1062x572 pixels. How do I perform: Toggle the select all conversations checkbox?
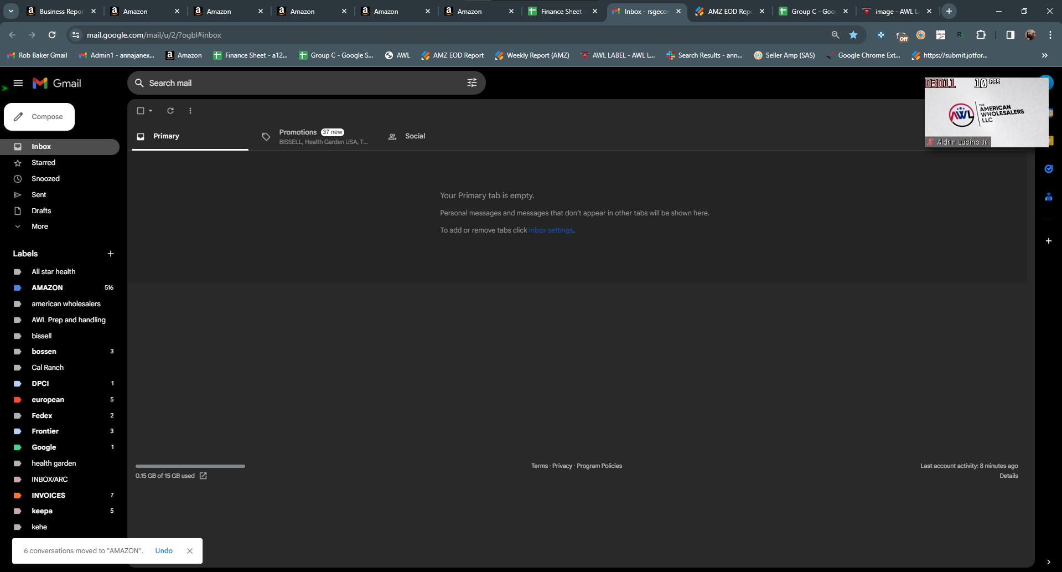(x=141, y=111)
